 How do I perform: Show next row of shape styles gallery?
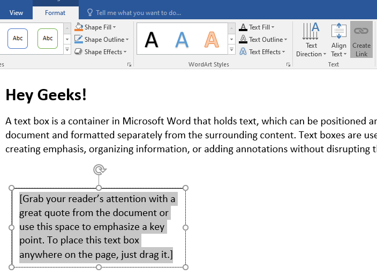tap(67, 39)
